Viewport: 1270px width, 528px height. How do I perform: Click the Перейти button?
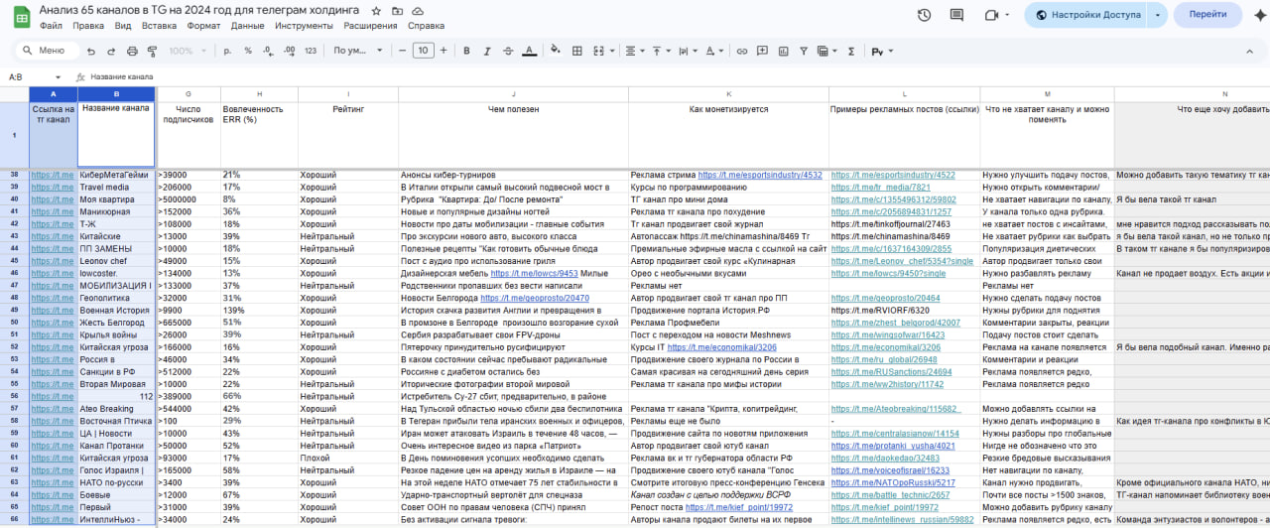(1206, 15)
